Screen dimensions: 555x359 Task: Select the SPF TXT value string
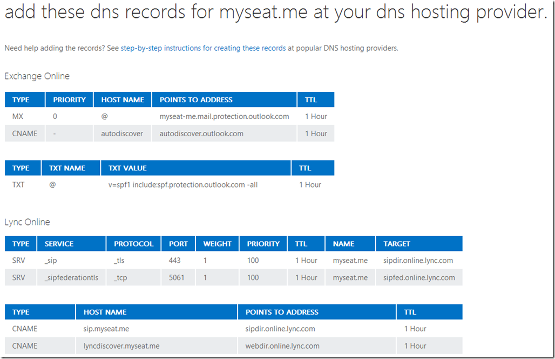click(x=183, y=185)
